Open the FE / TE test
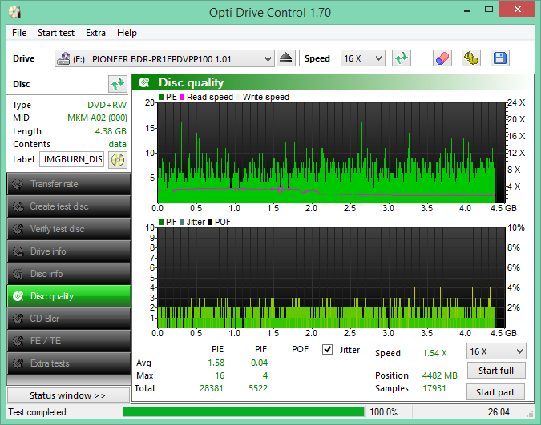 click(x=69, y=341)
